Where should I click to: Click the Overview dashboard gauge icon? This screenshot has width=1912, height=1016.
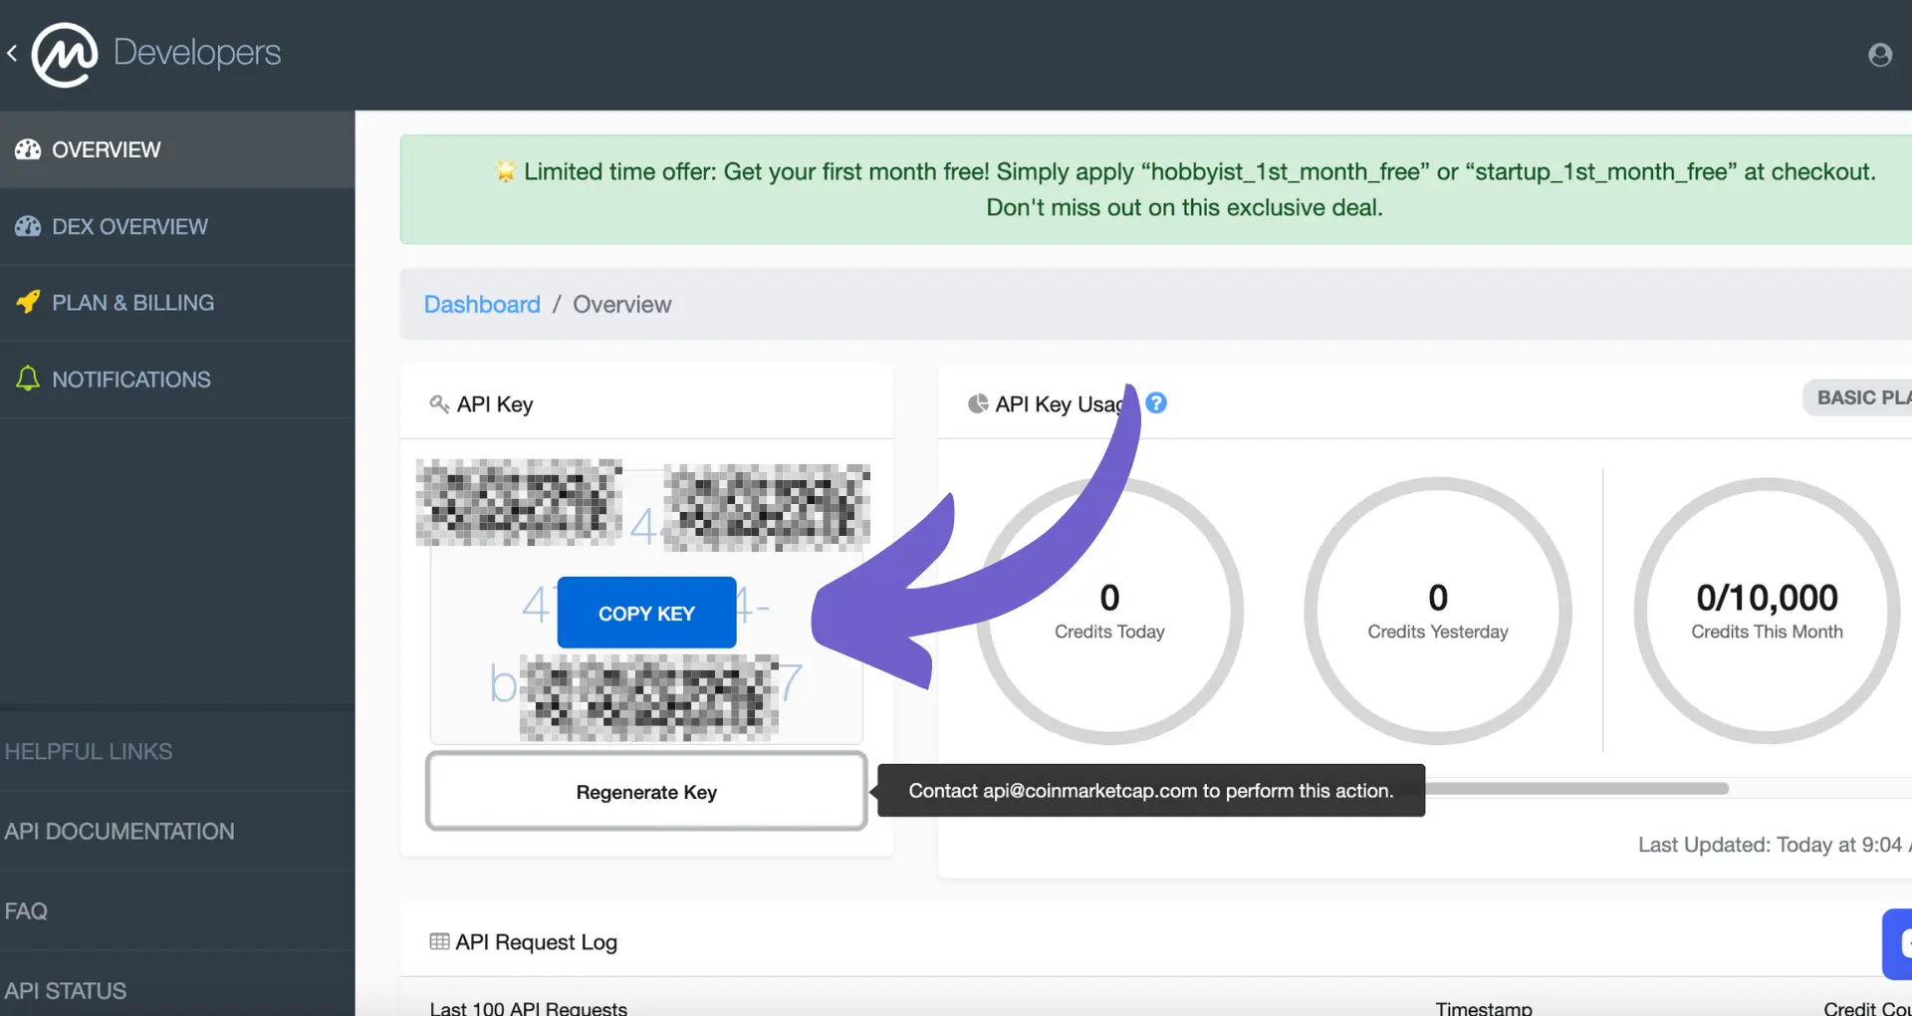pos(28,149)
